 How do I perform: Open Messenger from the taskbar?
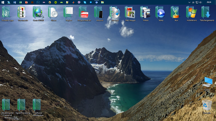(91, 2)
